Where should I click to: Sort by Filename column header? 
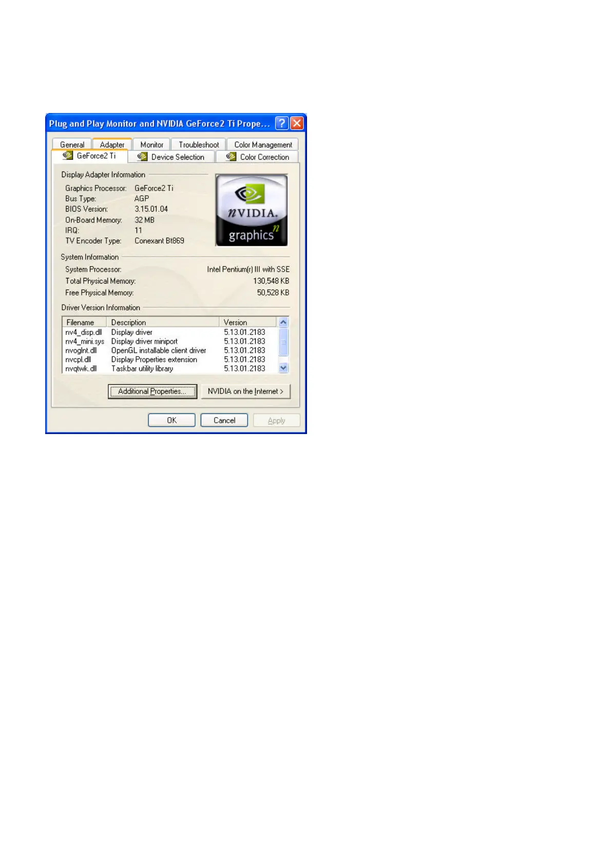coord(84,322)
